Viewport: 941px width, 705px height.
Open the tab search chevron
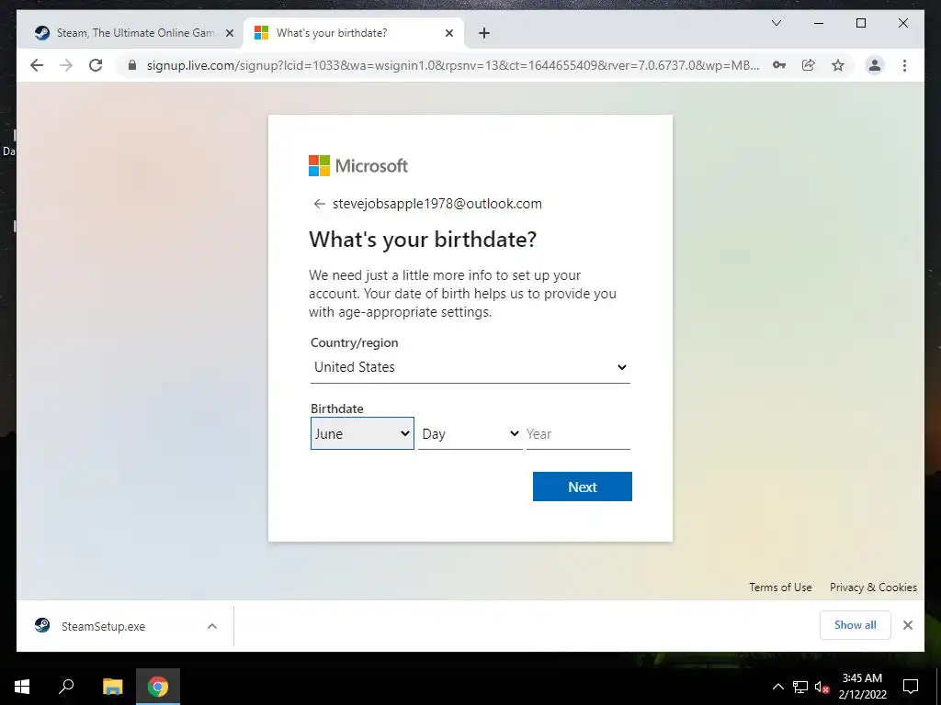(x=776, y=23)
